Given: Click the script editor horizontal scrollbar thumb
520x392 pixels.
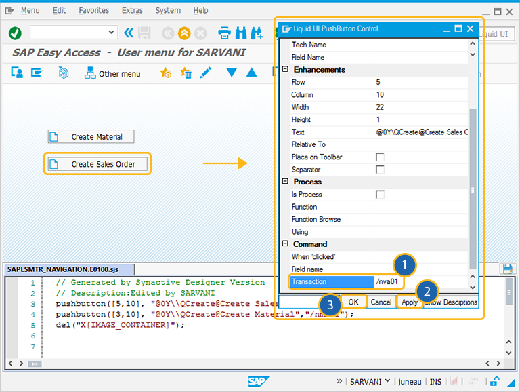Looking at the screenshot, I should pos(35,364).
